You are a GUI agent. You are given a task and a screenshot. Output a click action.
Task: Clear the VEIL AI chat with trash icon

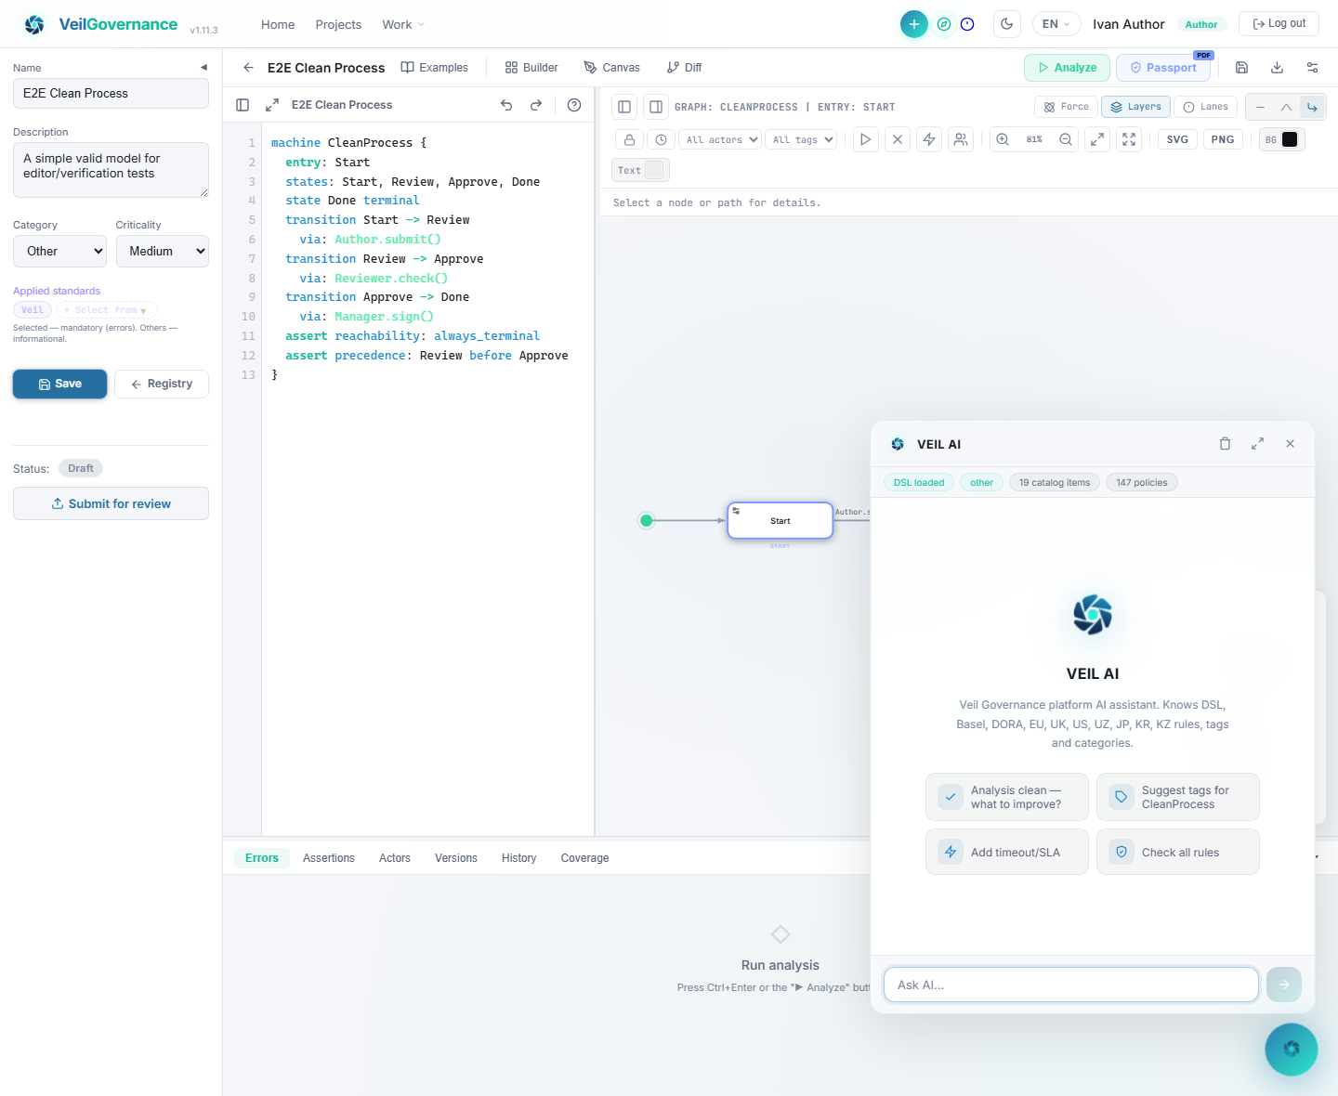pos(1225,444)
